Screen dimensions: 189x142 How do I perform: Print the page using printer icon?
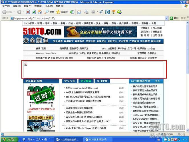click(86, 12)
